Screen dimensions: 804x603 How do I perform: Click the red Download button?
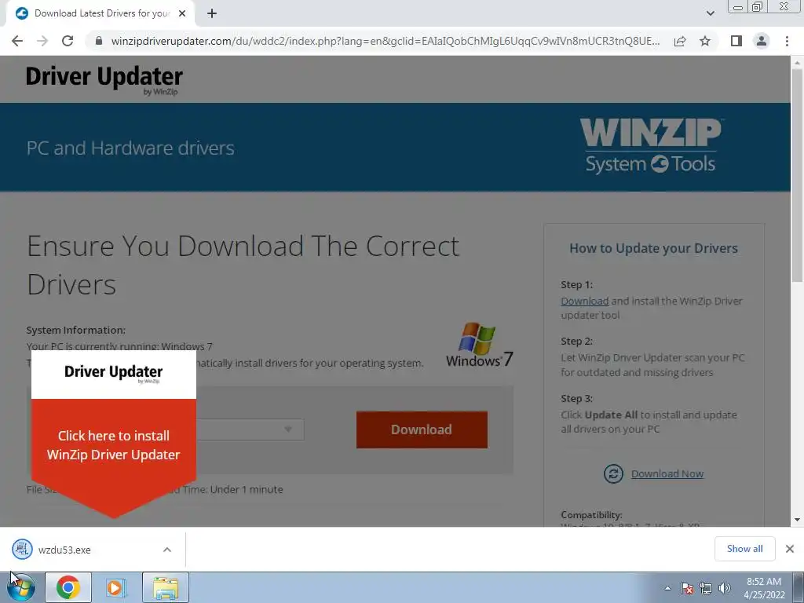pos(422,429)
